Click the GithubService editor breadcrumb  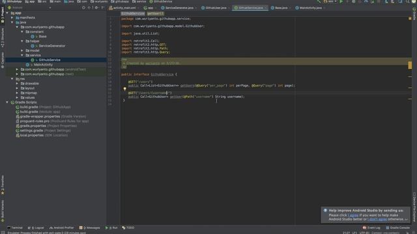pos(133,14)
